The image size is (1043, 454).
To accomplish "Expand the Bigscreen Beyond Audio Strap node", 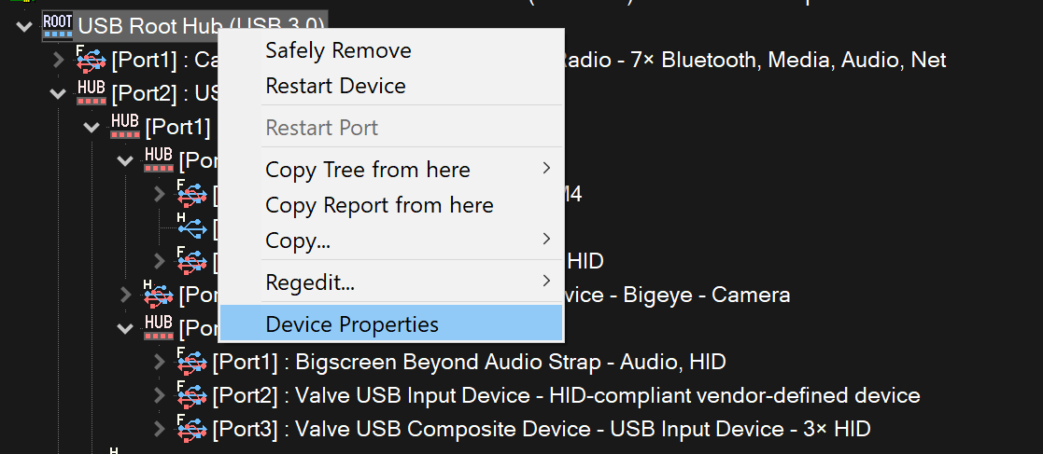I will pyautogui.click(x=160, y=362).
